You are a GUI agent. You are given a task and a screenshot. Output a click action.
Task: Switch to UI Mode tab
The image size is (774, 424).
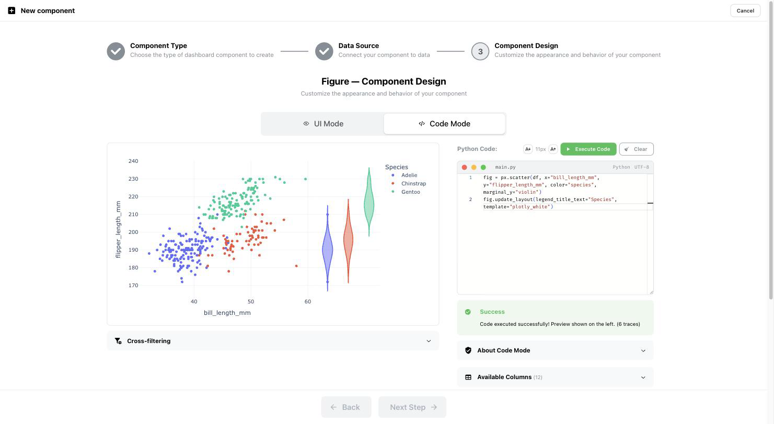pos(323,124)
